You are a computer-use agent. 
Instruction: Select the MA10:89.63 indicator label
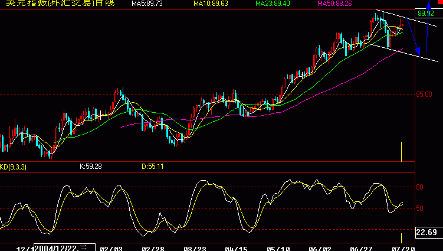coord(211,4)
